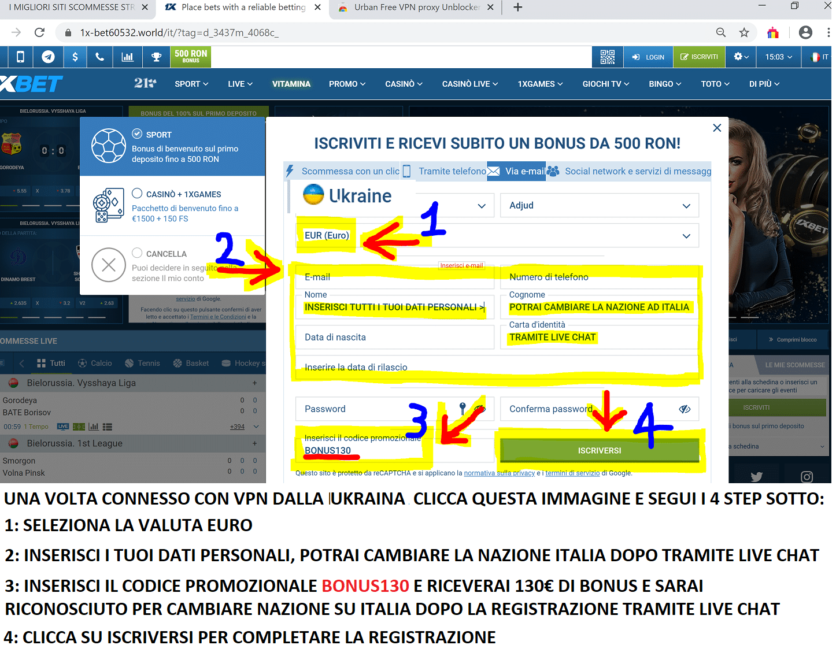Click the Inserire la data di rilascio field
836x656 pixels.
(x=497, y=367)
